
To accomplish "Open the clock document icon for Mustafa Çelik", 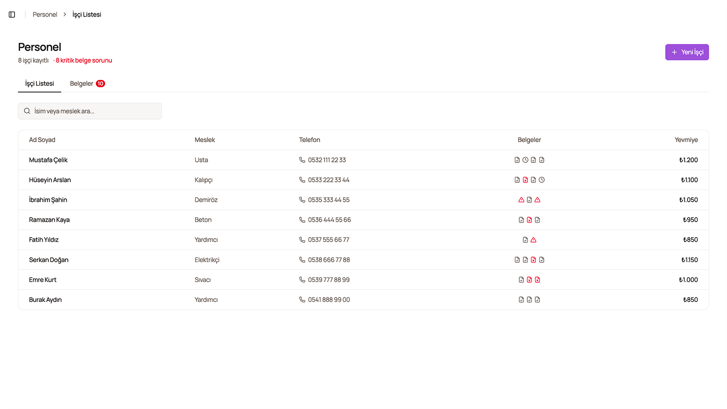I will click(x=525, y=160).
